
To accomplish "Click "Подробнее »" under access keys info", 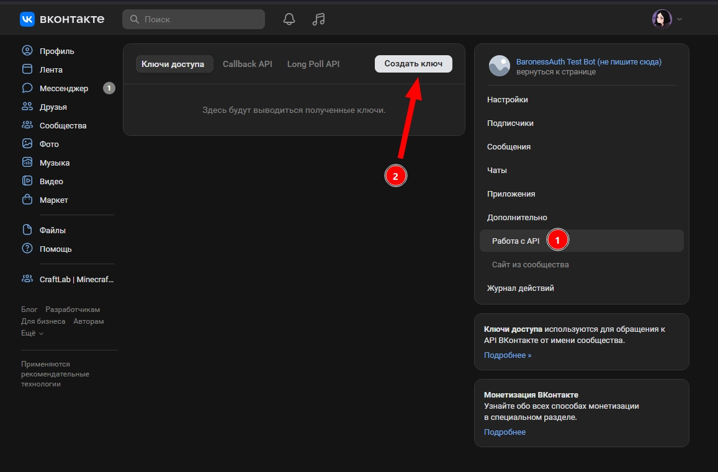I will [x=508, y=355].
